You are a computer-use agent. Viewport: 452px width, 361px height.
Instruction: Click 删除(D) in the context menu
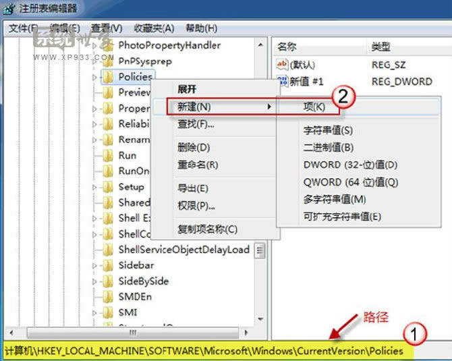point(194,147)
